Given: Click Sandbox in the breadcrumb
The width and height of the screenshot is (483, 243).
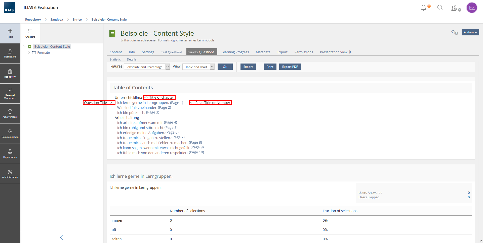Looking at the screenshot, I should 57,20.
